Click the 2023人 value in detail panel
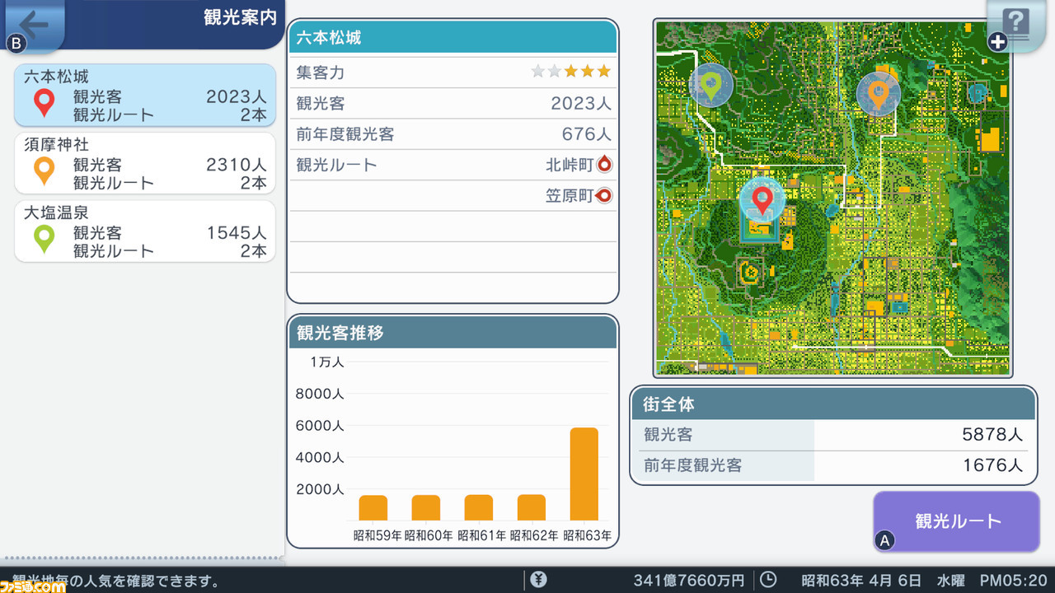1055x593 pixels. point(581,103)
